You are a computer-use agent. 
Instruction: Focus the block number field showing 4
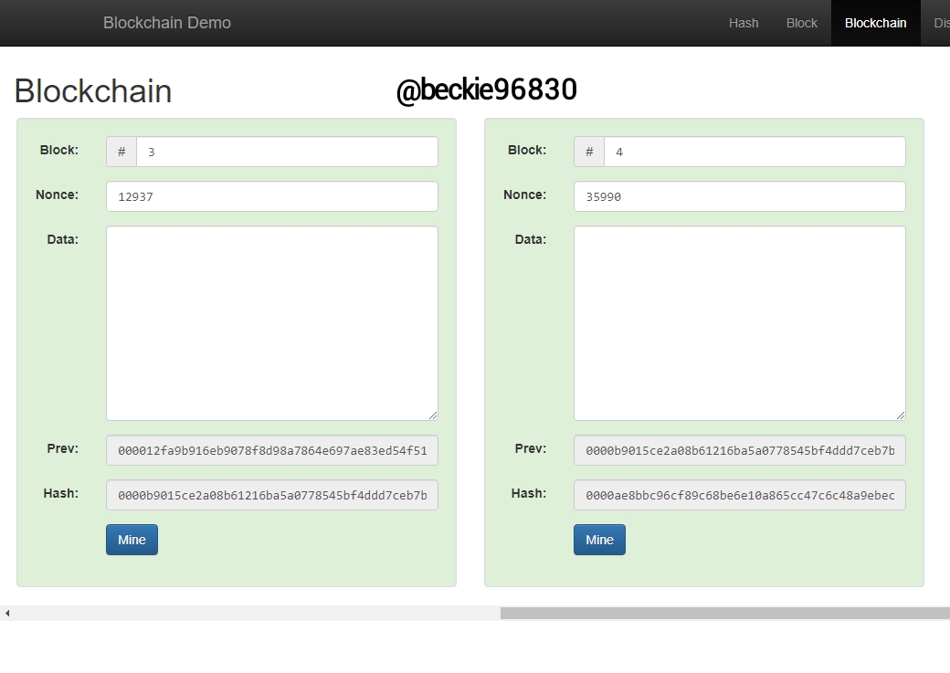click(755, 152)
